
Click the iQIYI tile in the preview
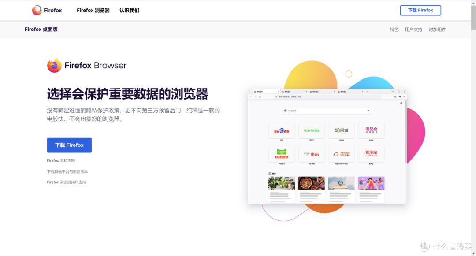pyautogui.click(x=312, y=131)
